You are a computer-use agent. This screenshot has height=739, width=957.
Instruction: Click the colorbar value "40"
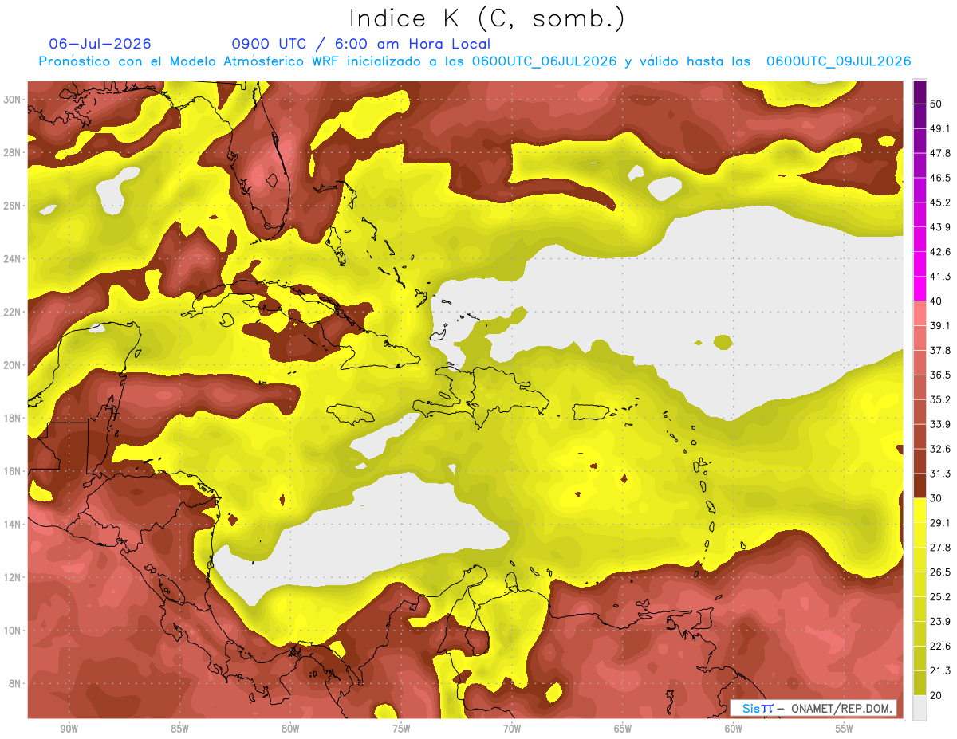(x=936, y=301)
